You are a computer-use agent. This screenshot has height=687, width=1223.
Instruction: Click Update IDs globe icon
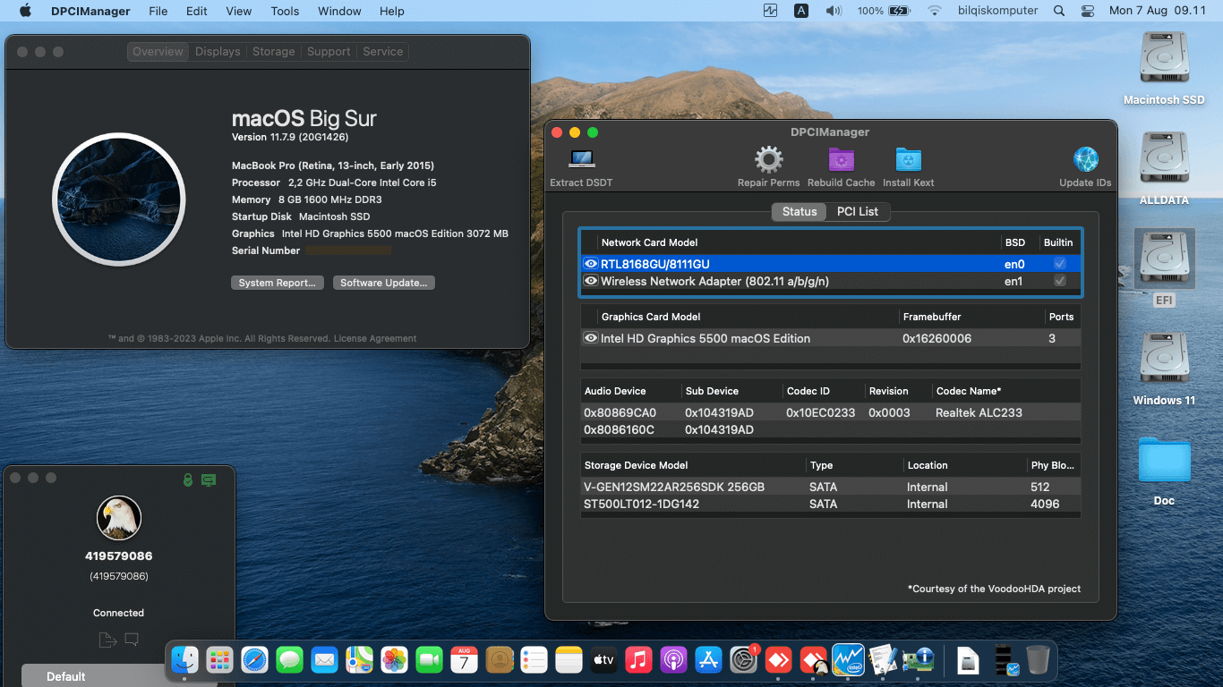[x=1085, y=160]
